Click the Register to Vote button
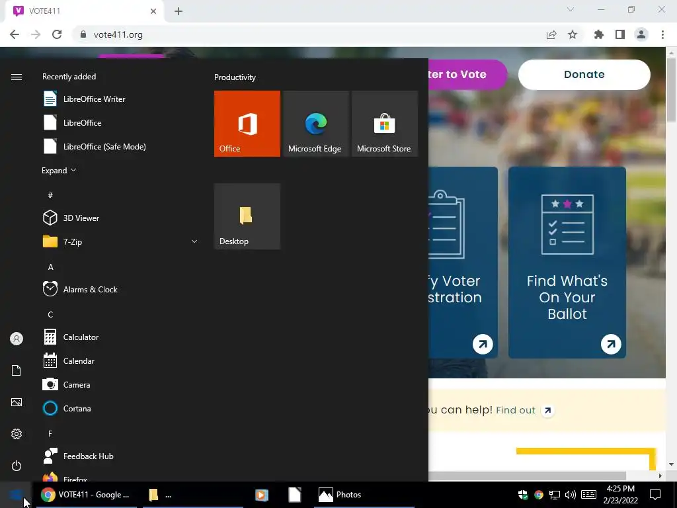 (467, 74)
